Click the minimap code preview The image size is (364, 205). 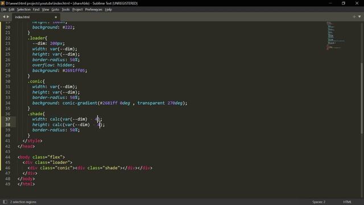(336, 35)
